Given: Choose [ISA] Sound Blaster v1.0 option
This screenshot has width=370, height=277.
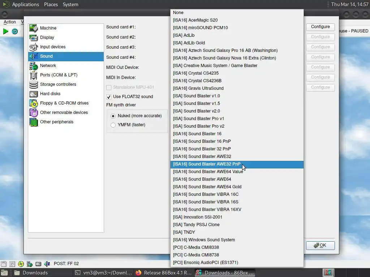Looking at the screenshot, I should [x=237, y=96].
